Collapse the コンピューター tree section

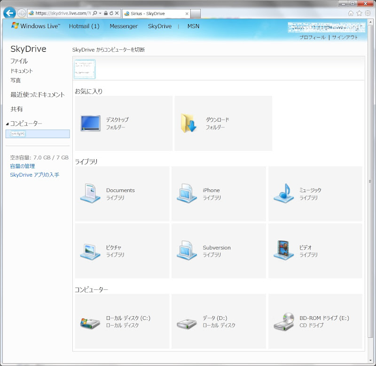(8, 124)
